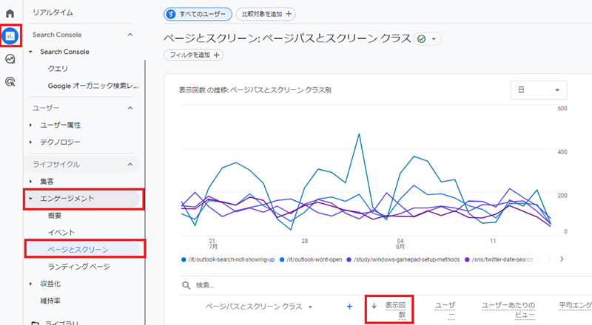Click the green check status icon beside title

tap(421, 39)
